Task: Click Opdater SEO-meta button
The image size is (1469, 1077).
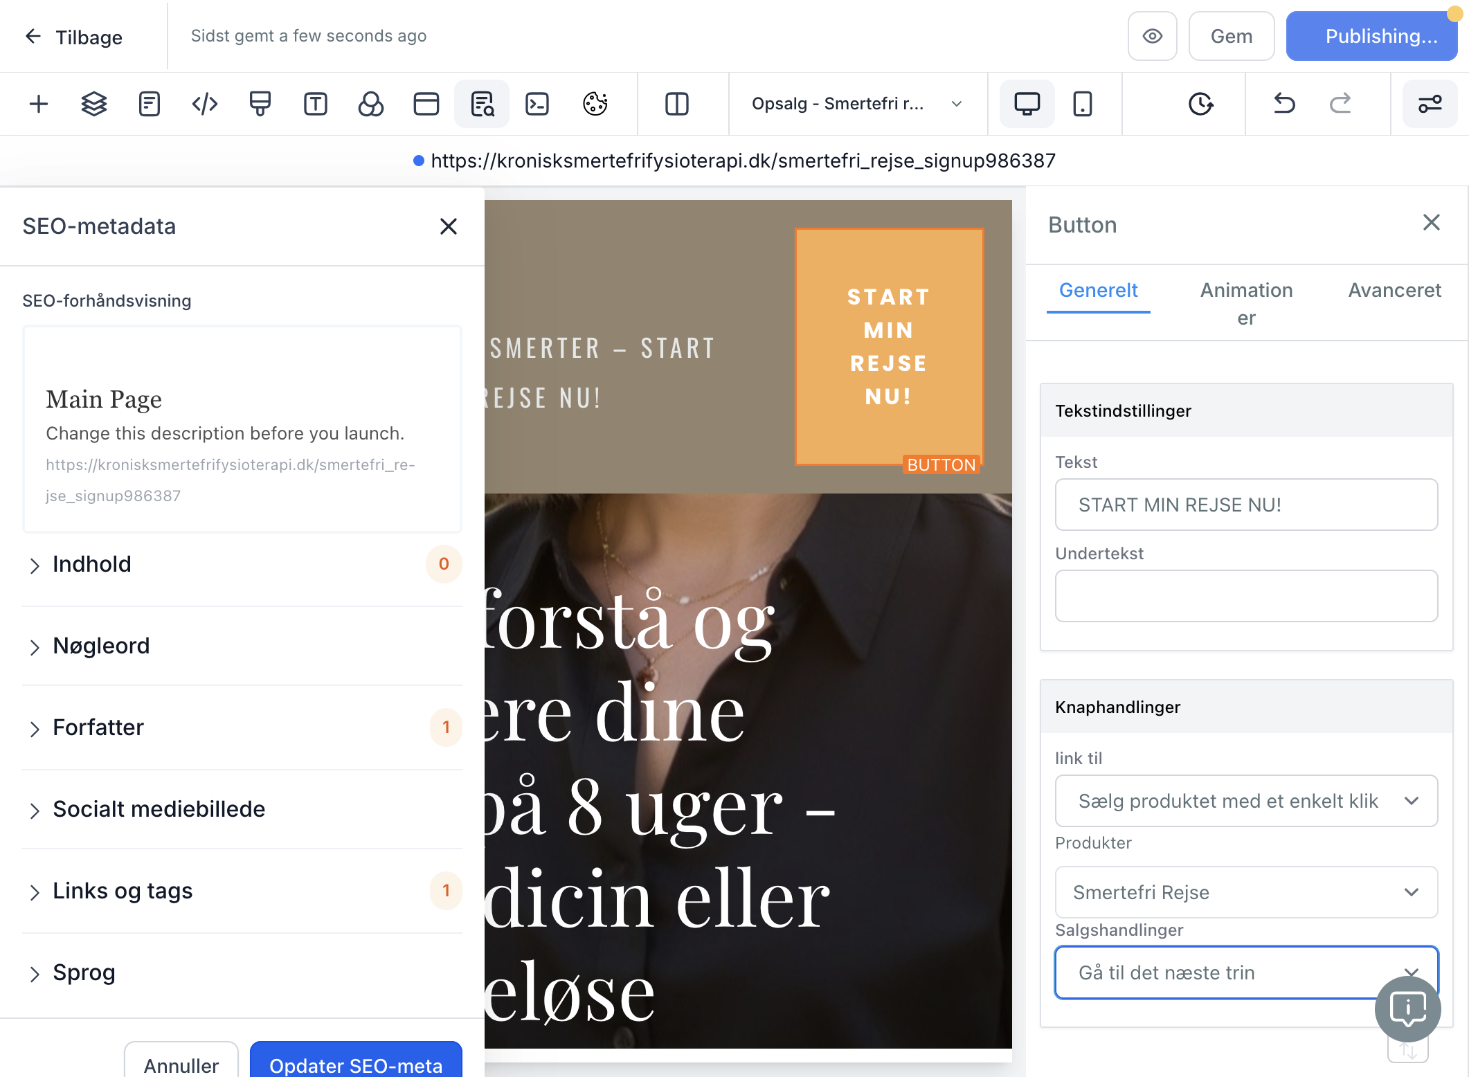Action: coord(356,1060)
